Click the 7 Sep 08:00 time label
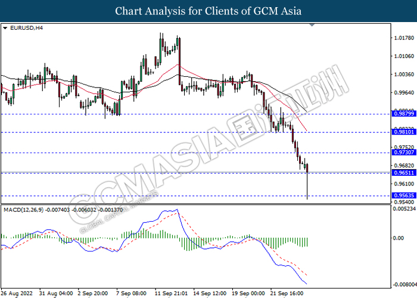 pyautogui.click(x=132, y=293)
